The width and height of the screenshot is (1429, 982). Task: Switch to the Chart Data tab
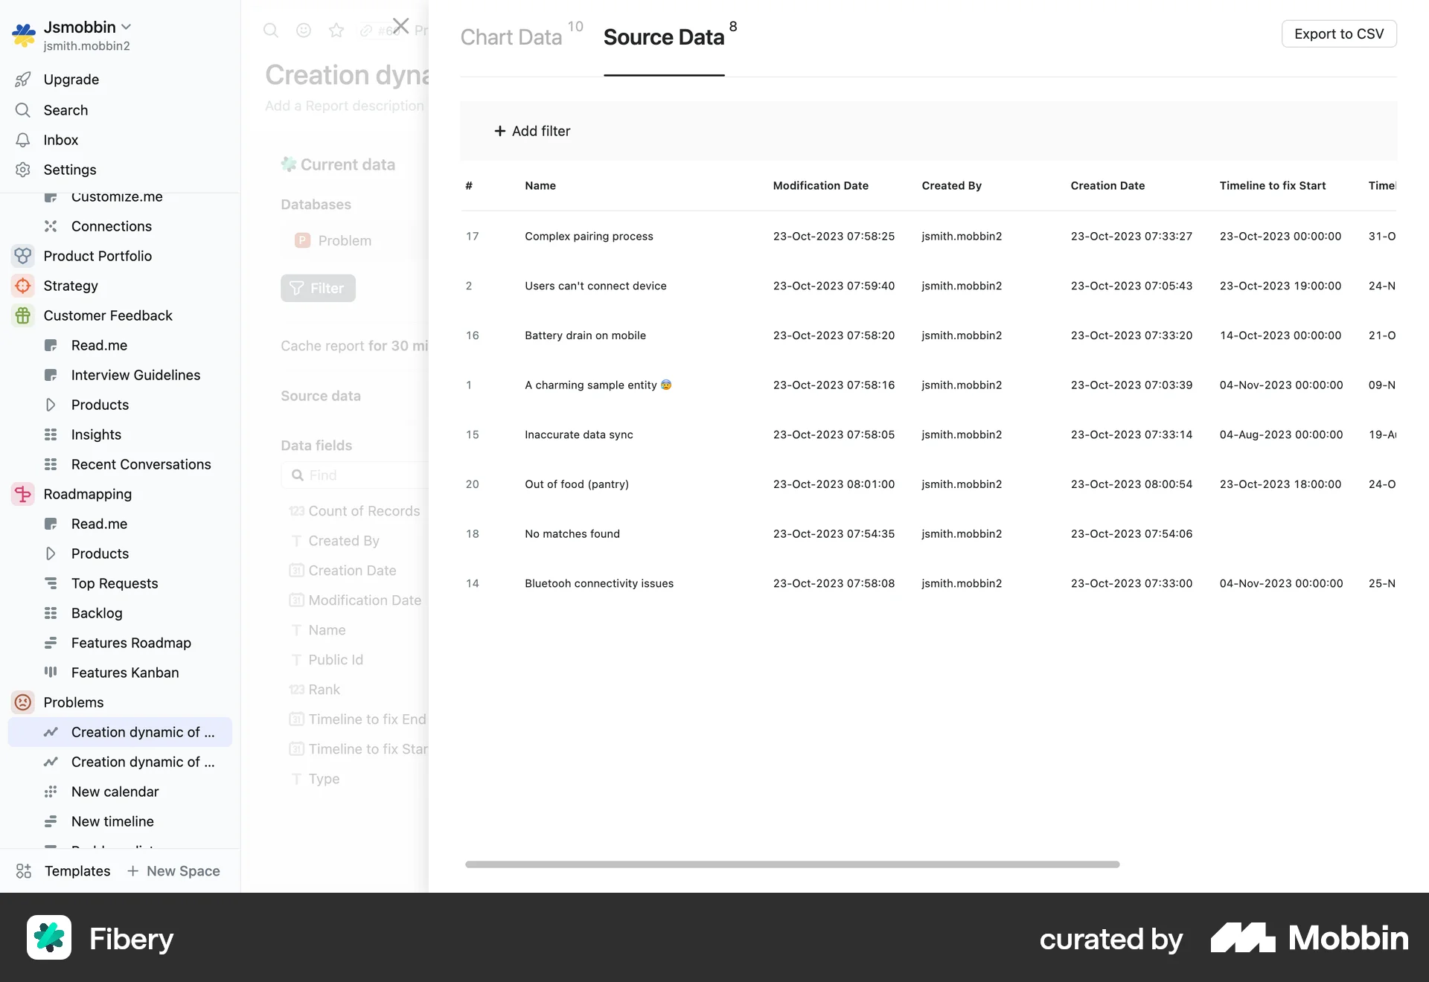click(511, 36)
